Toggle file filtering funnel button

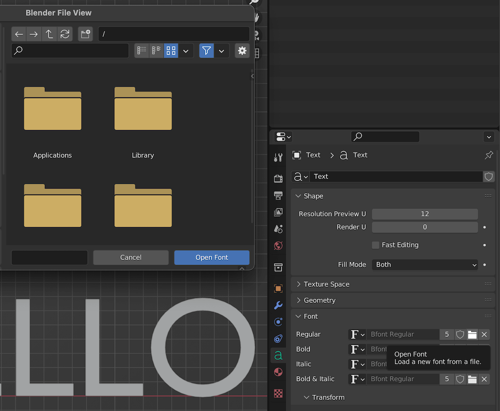(x=206, y=51)
